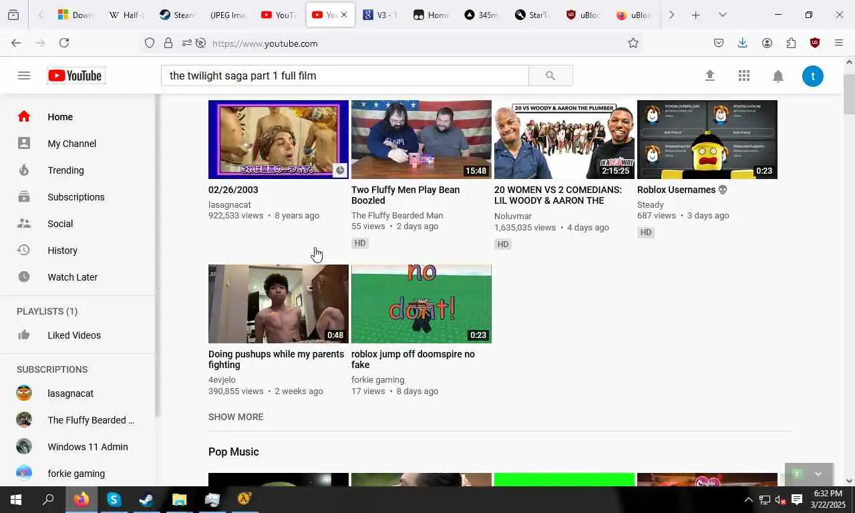The image size is (855, 513).
Task: Reload the page
Action: (x=64, y=43)
